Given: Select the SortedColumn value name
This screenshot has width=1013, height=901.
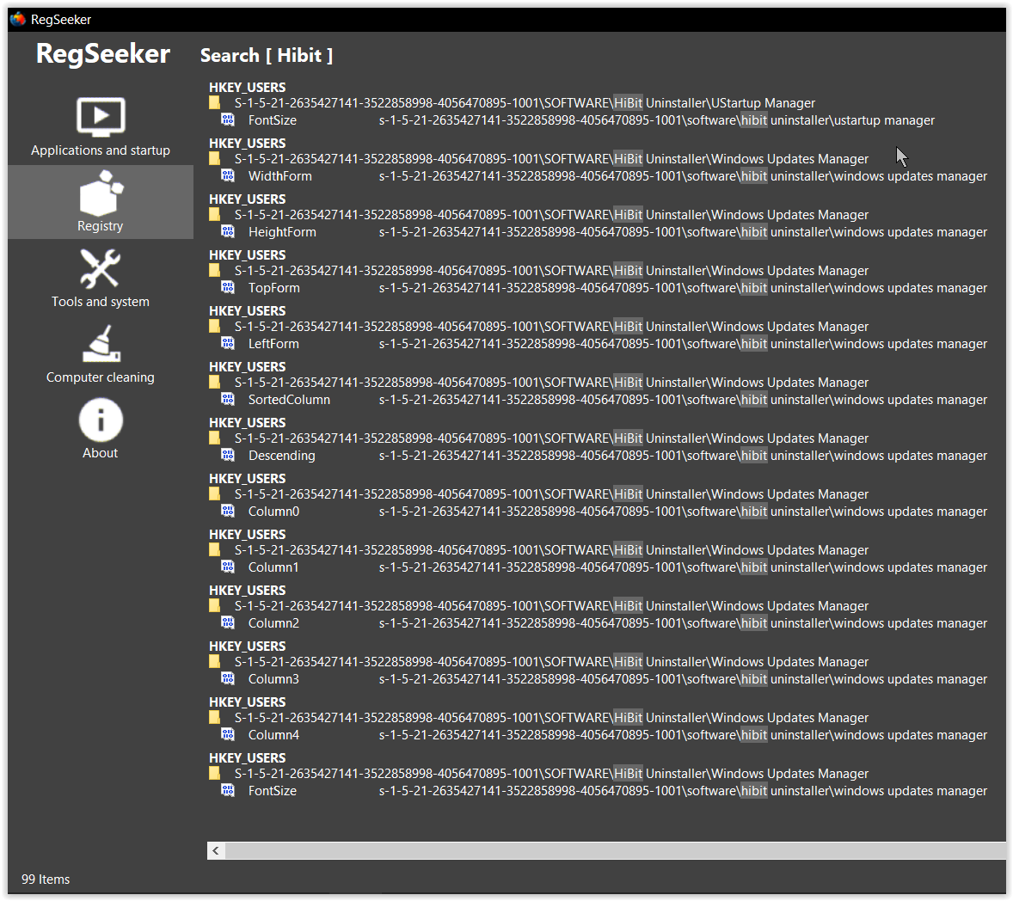Looking at the screenshot, I should click(289, 400).
